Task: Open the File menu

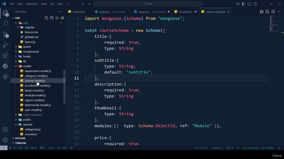Action: [x=12, y=4]
